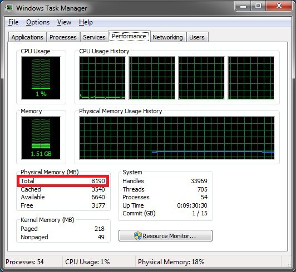Open the Options menu

[x=38, y=22]
